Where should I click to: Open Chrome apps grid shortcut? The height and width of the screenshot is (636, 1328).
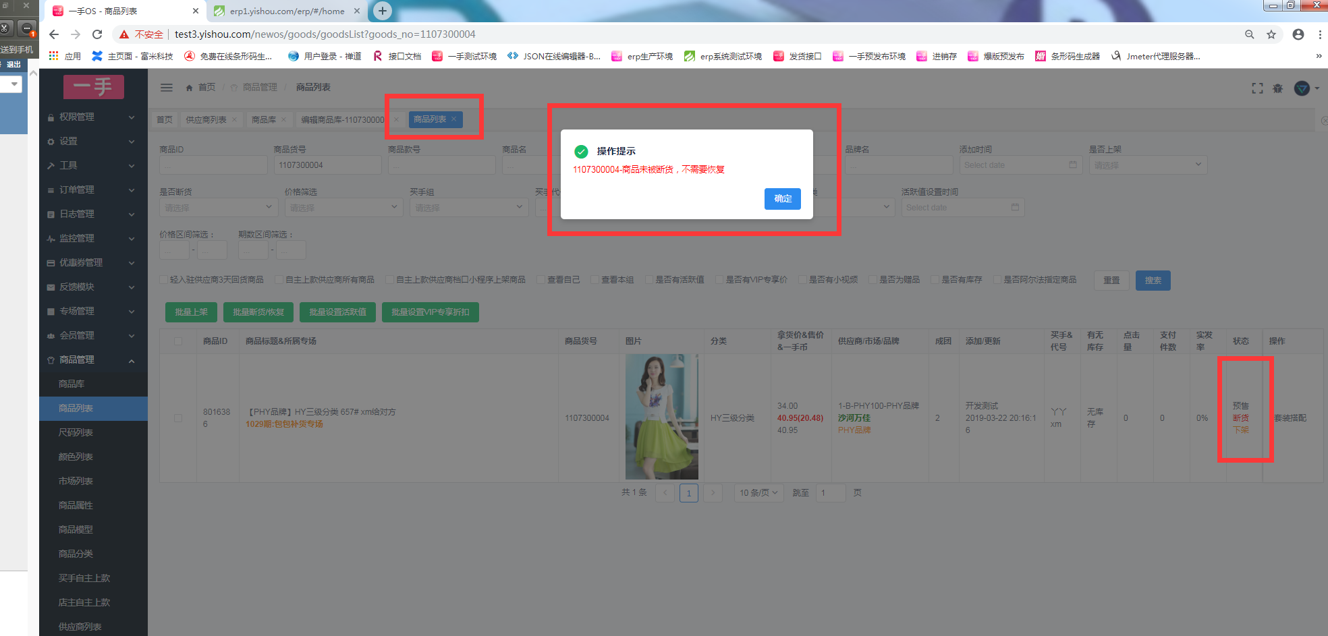tap(54, 56)
